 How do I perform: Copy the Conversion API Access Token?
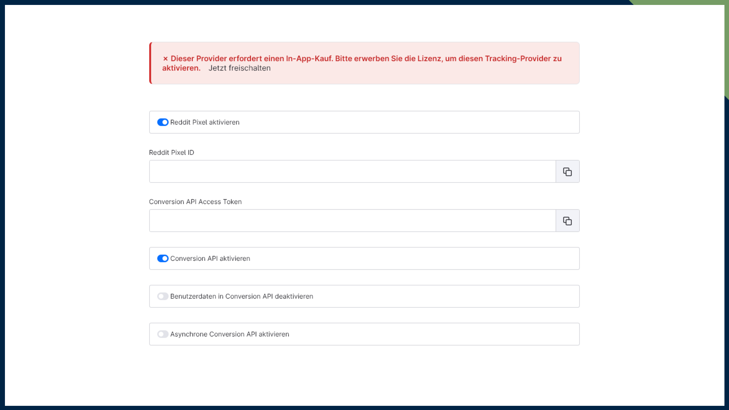(567, 221)
